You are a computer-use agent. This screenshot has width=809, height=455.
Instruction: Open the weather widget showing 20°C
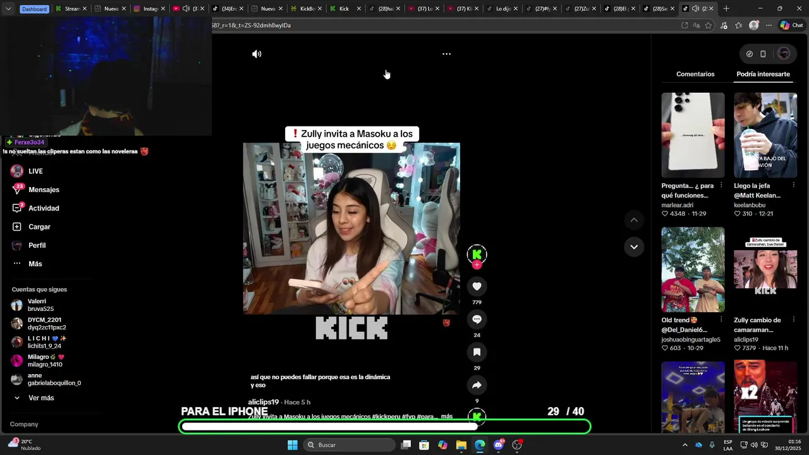pos(24,445)
